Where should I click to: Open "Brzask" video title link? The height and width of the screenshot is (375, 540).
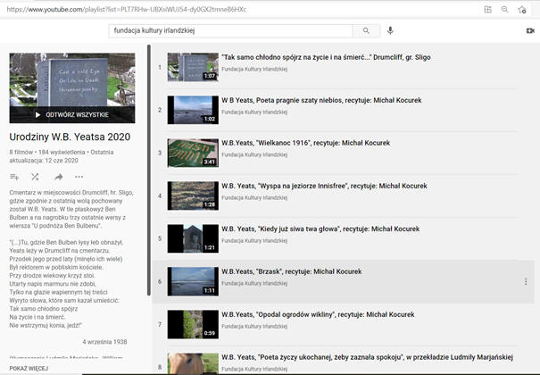[291, 271]
